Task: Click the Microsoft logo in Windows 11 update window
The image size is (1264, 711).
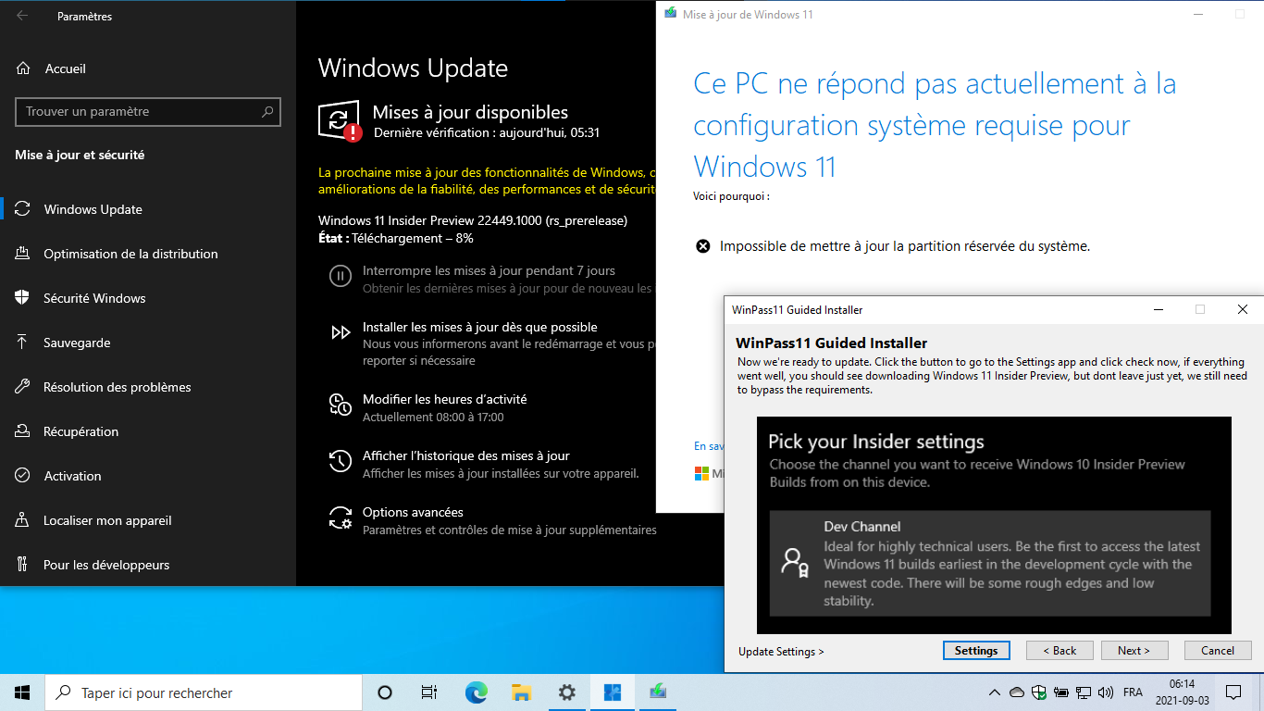Action: [701, 473]
